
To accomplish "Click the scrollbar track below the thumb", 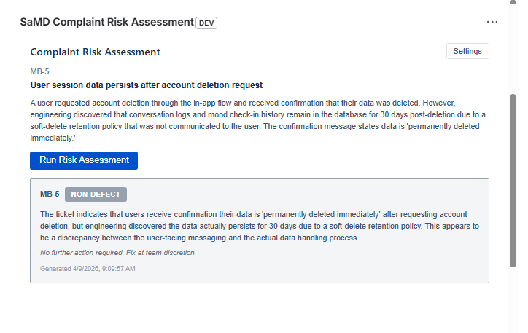I will [x=513, y=299].
